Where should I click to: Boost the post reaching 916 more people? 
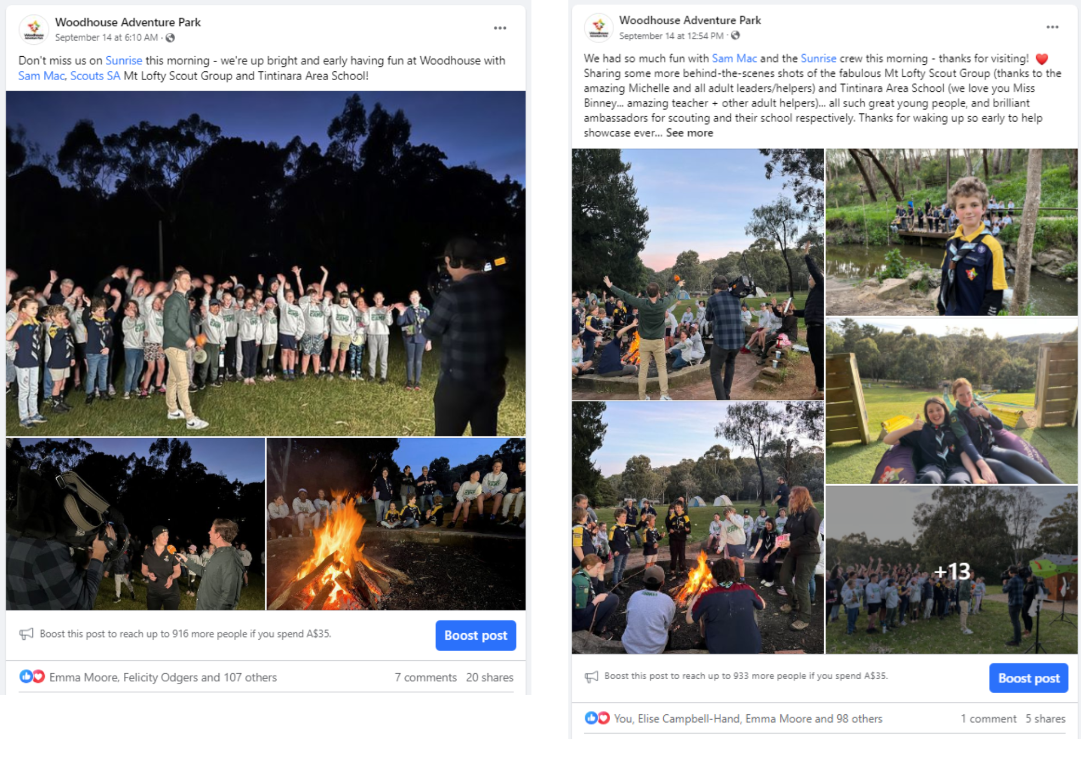(x=476, y=635)
